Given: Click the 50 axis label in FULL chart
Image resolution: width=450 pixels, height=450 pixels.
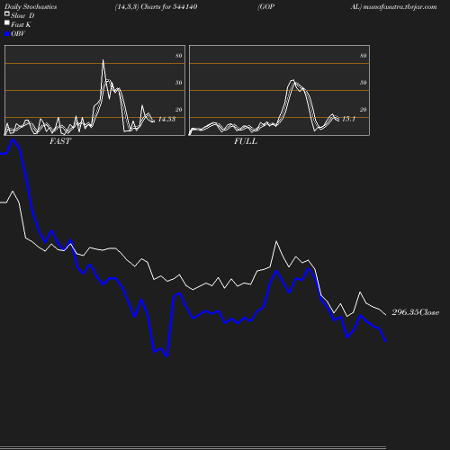Looking at the screenshot, I should pyautogui.click(x=364, y=83).
